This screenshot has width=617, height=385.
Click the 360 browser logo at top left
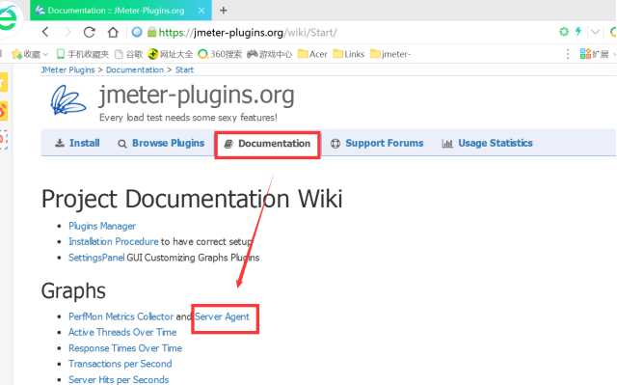8,18
